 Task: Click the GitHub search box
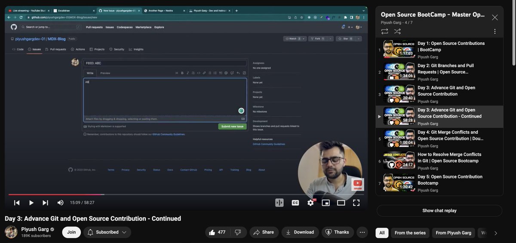tap(52, 27)
